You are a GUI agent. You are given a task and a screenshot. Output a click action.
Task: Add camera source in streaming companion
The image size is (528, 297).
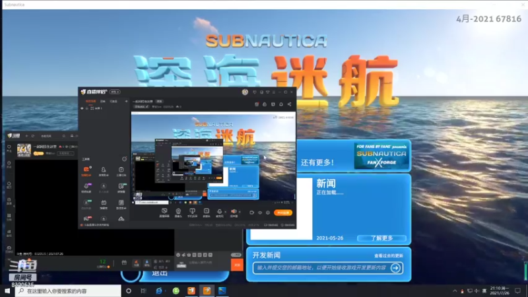[178, 211]
